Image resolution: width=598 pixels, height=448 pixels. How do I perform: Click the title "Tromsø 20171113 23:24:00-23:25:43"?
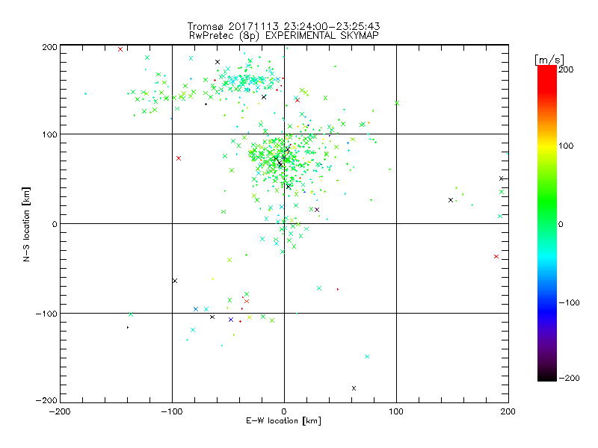[x=283, y=26]
